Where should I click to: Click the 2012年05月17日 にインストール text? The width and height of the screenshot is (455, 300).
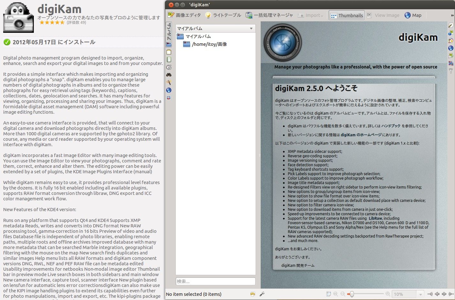click(x=54, y=42)
